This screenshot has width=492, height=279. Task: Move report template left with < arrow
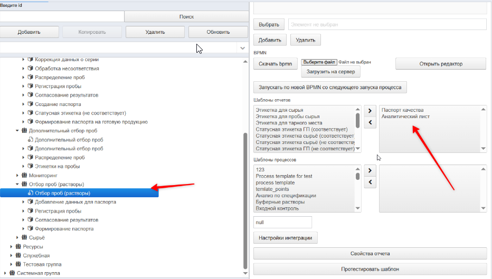pos(370,122)
